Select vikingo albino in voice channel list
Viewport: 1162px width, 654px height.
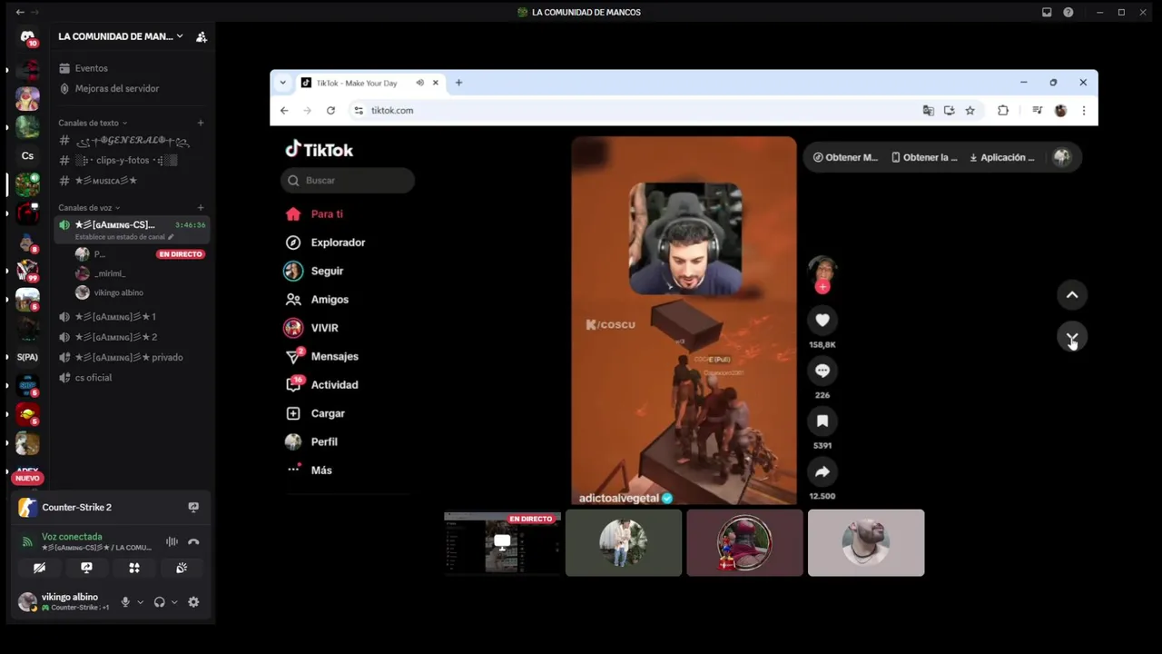coord(118,292)
